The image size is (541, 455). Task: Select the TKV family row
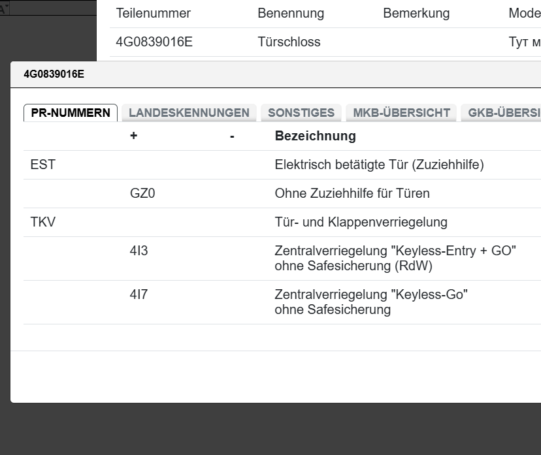coord(42,222)
